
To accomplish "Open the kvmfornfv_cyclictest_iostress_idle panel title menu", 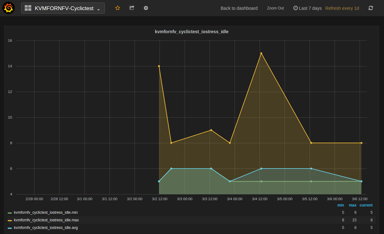I will 192,32.
